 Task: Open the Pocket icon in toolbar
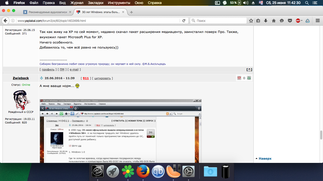click(x=290, y=21)
